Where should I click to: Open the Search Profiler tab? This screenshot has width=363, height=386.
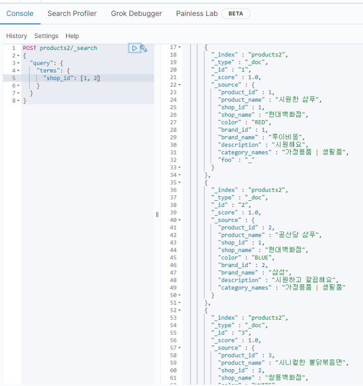[x=72, y=14]
